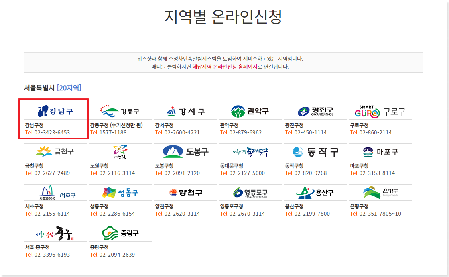Screen dimensions: 449x277
Task: Click phone number 02-2670-3114
Action: tap(247, 214)
